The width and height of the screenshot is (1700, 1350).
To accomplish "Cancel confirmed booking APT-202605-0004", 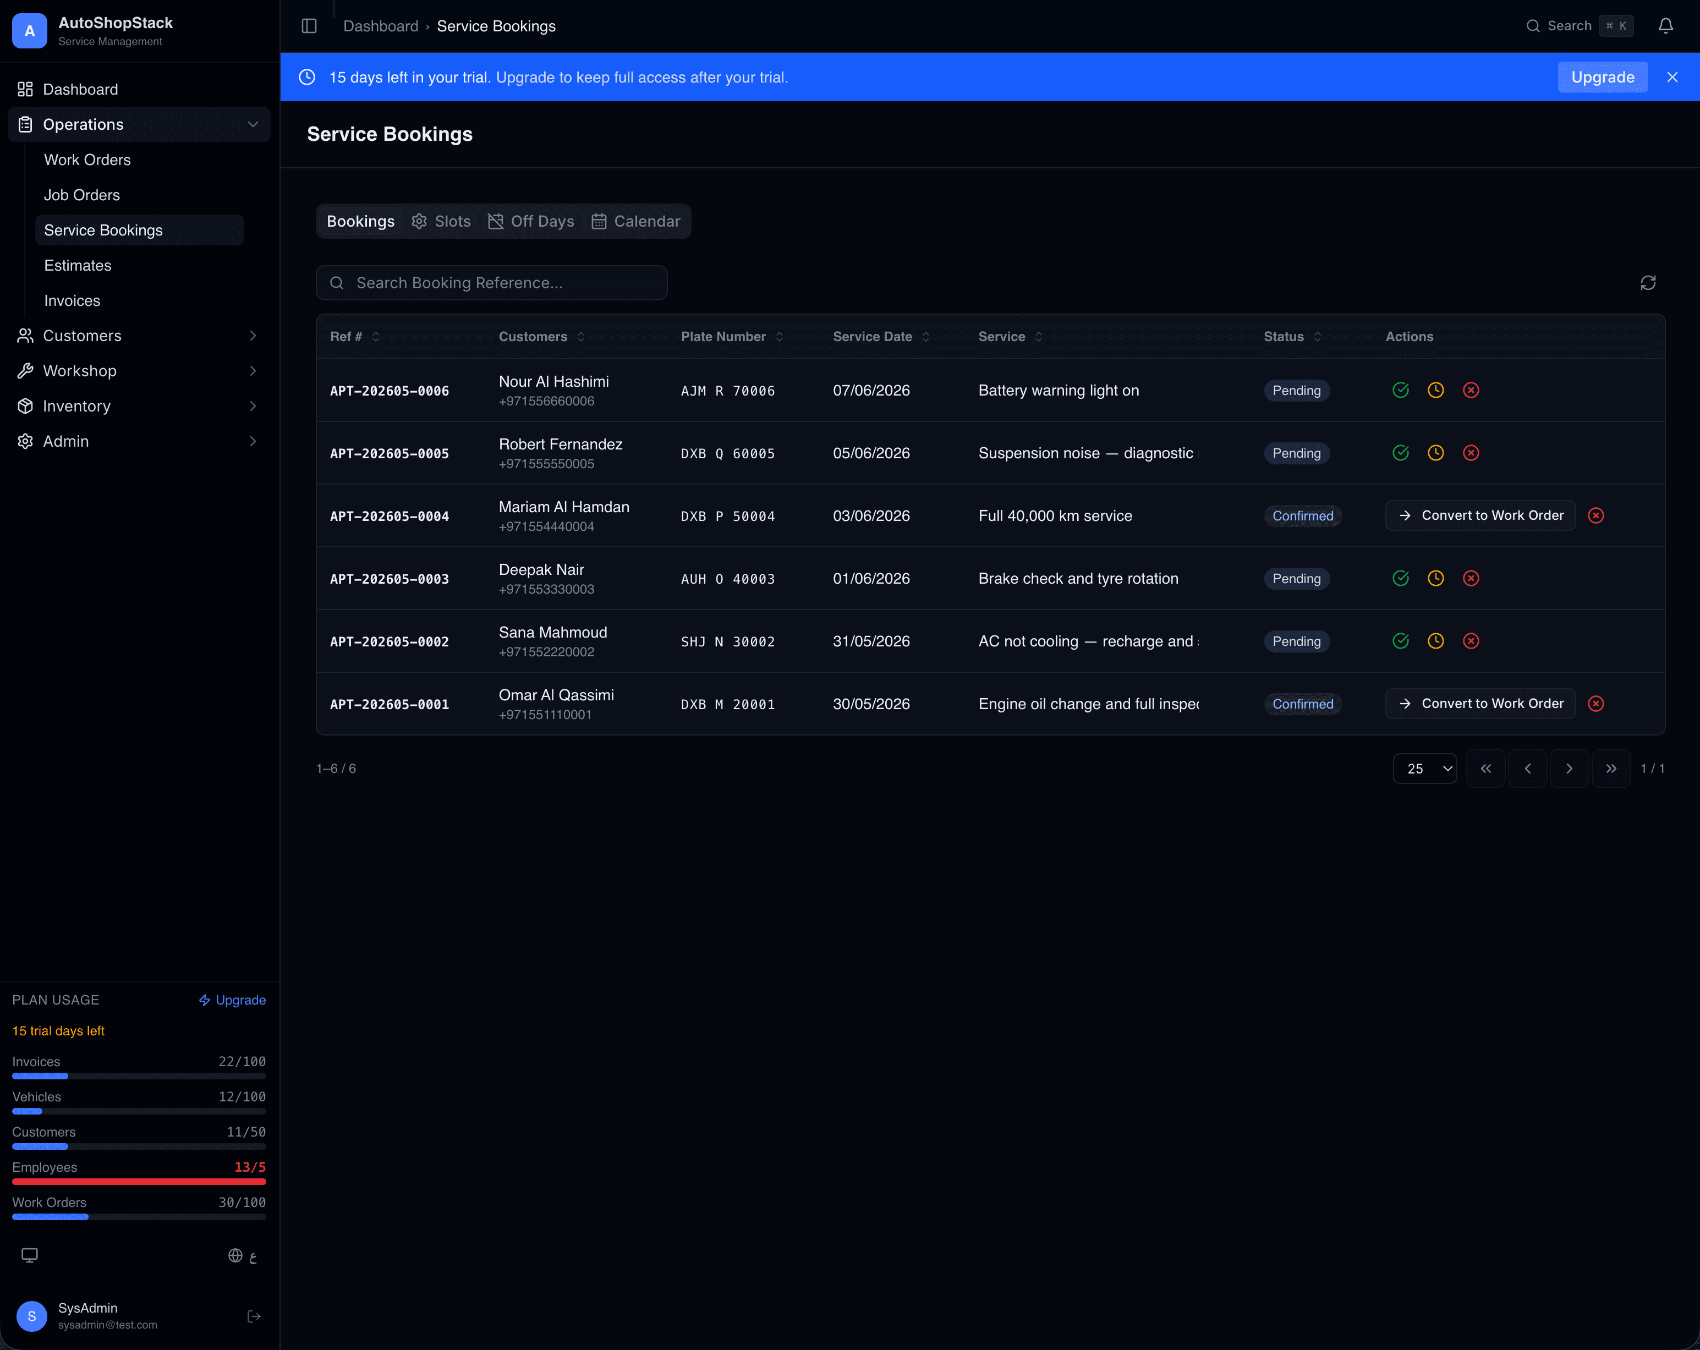I will 1596,515.
